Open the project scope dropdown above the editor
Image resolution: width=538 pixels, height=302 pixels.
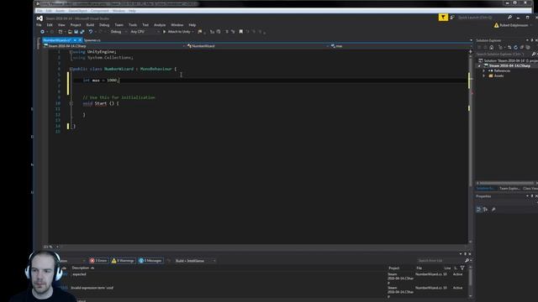[x=114, y=46]
